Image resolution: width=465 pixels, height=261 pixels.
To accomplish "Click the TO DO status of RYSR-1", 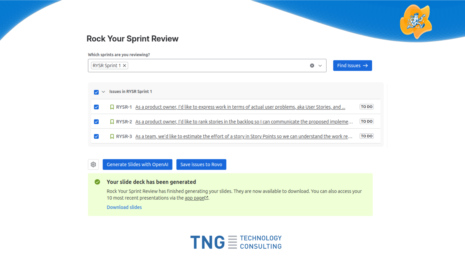I will (x=367, y=107).
